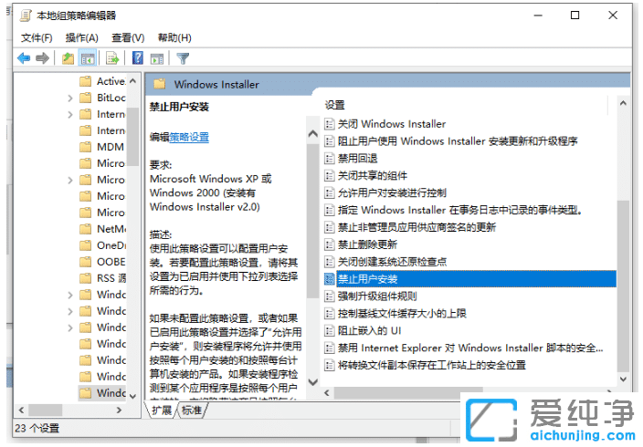The width and height of the screenshot is (643, 447).
Task: Select 阻止用户使用 Windows Installer 安装更新和升级程序
Action: coord(458,141)
